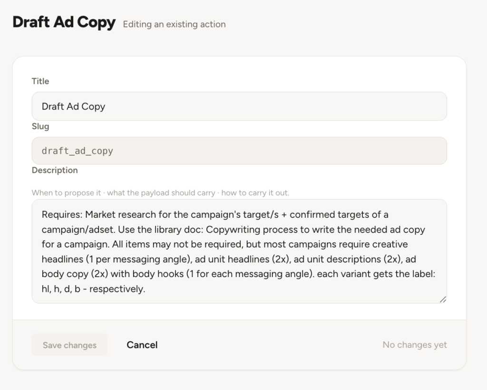Focus the Title input field

coord(239,106)
